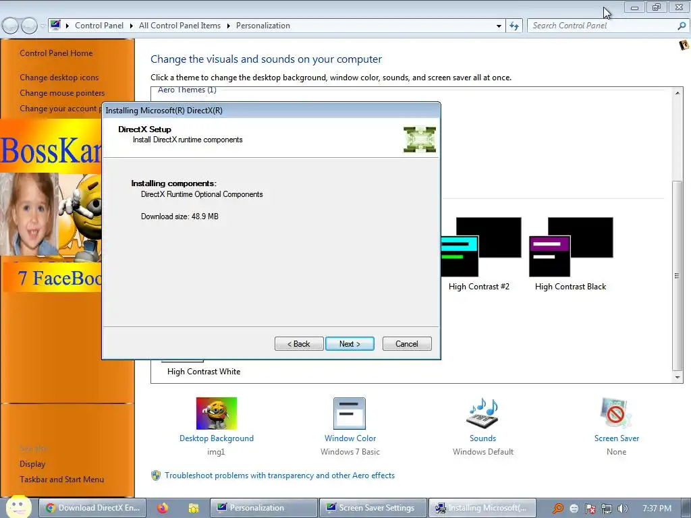Open the Sounds link

(x=482, y=438)
